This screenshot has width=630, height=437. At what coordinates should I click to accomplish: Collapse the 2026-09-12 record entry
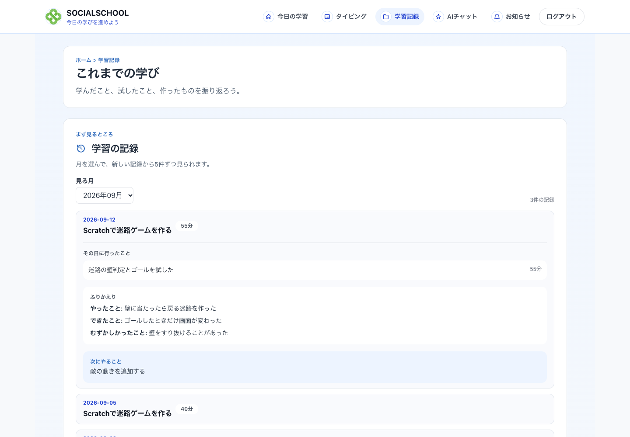click(x=315, y=226)
